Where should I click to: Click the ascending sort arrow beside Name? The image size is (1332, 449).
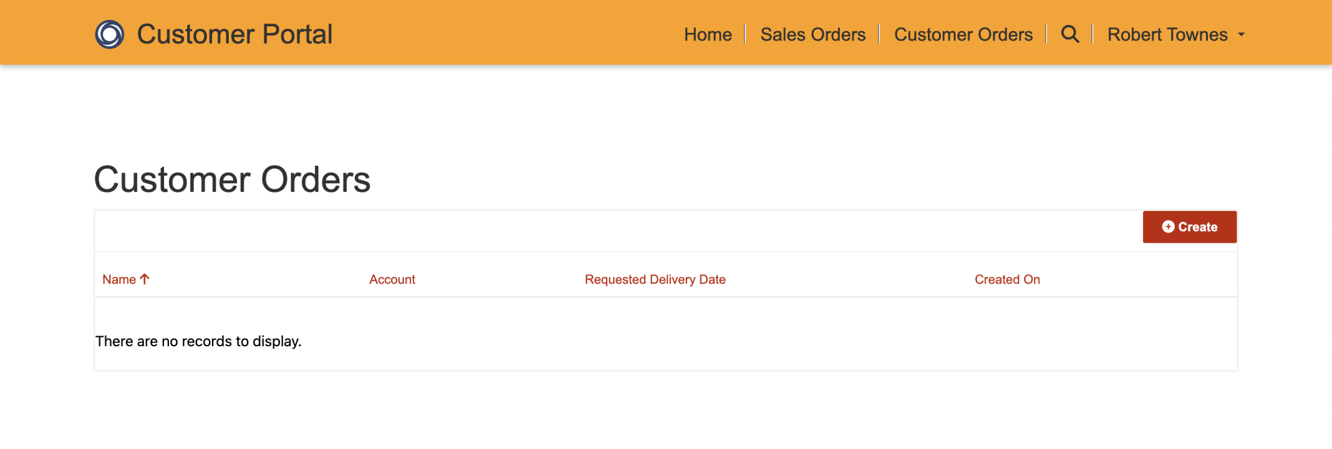pyautogui.click(x=145, y=279)
